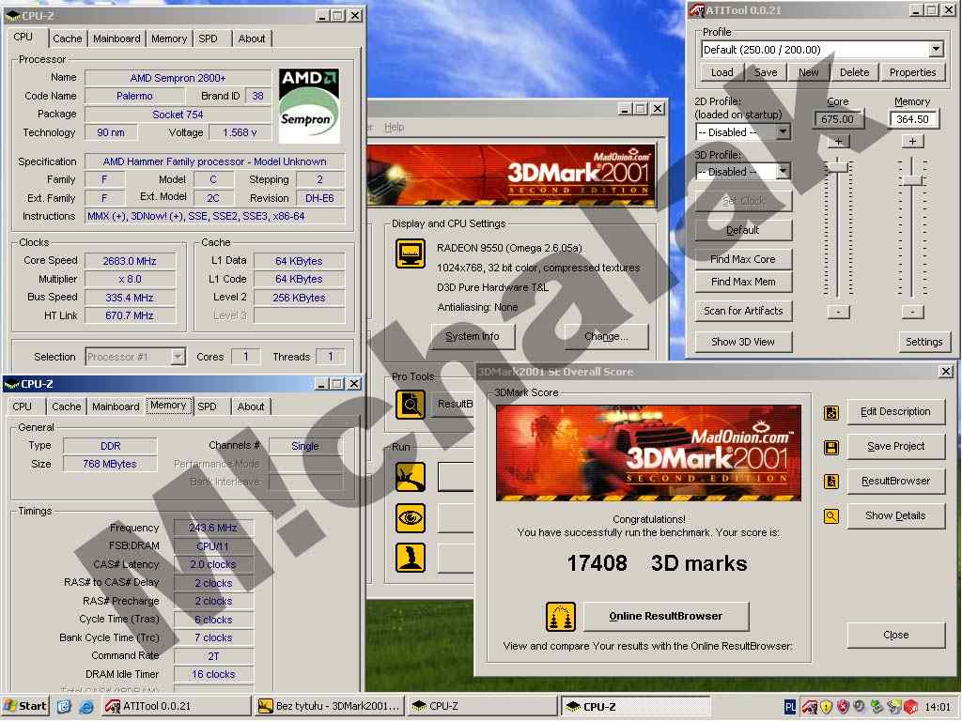Open Cache tab in upper CPU-Z window
Image resolution: width=962 pixels, height=721 pixels.
tap(67, 38)
